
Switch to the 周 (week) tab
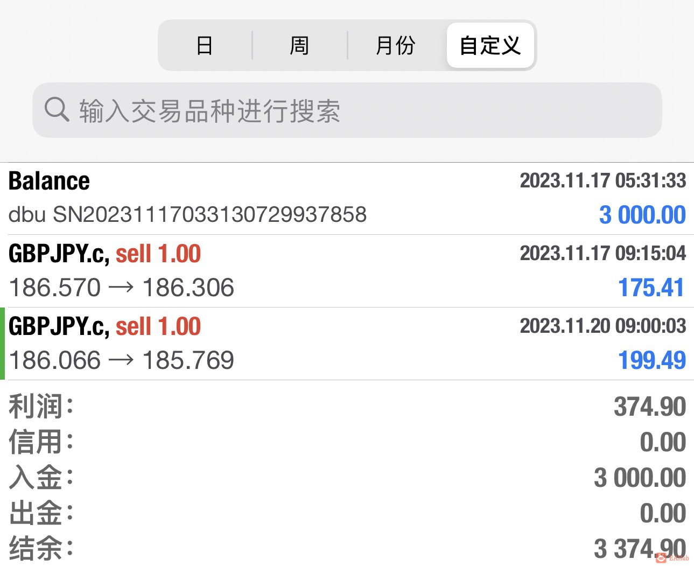299,46
